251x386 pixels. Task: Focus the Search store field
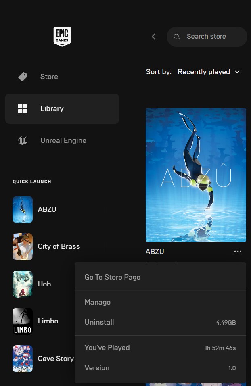pos(207,37)
